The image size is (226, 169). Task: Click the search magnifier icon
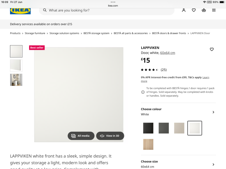[x=45, y=10]
